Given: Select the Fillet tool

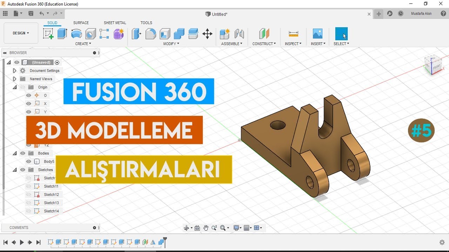Looking at the screenshot, I should click(151, 34).
